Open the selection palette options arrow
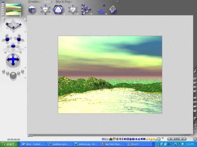 [163, 138]
